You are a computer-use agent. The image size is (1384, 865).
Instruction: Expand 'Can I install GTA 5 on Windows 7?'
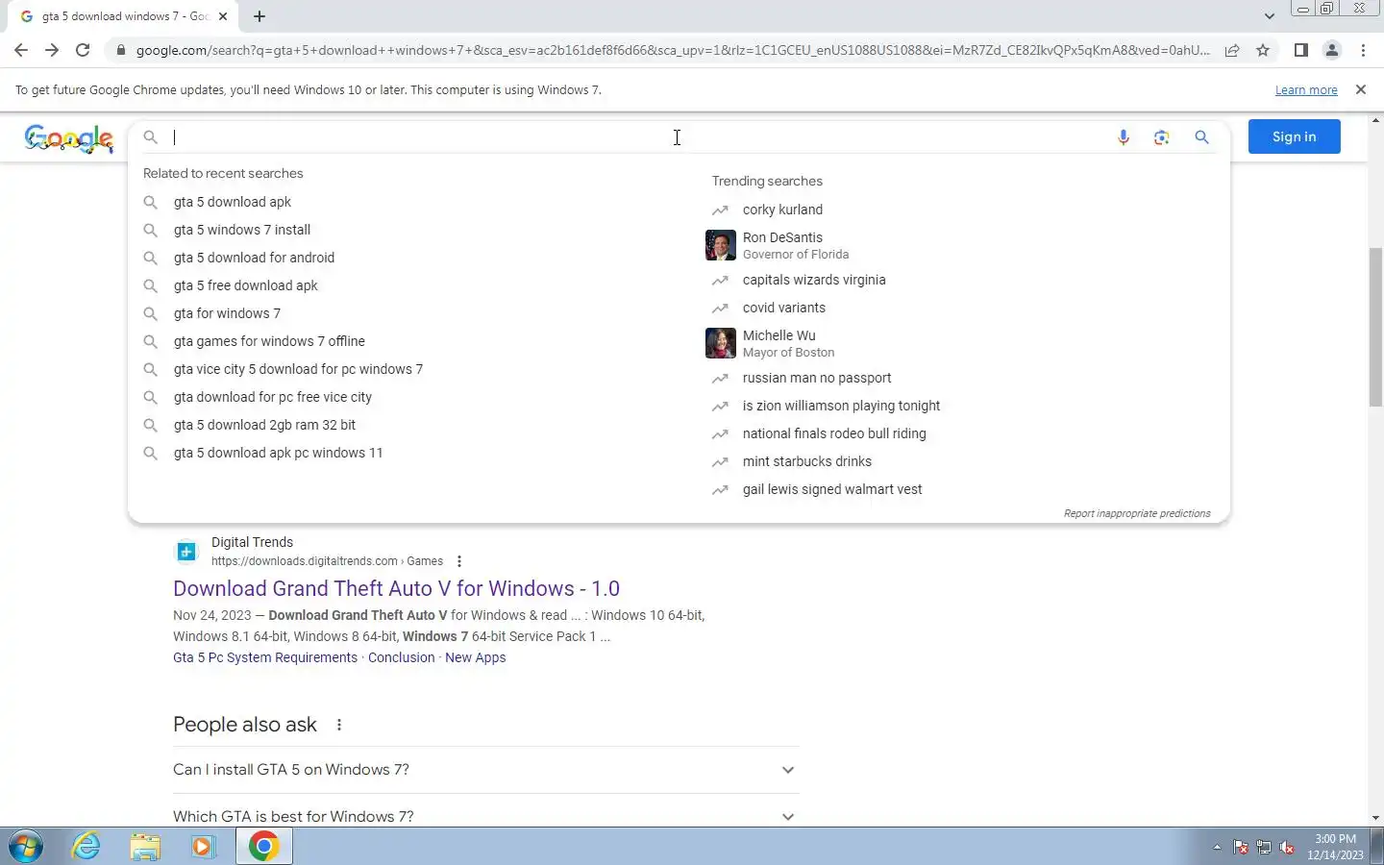tap(485, 770)
